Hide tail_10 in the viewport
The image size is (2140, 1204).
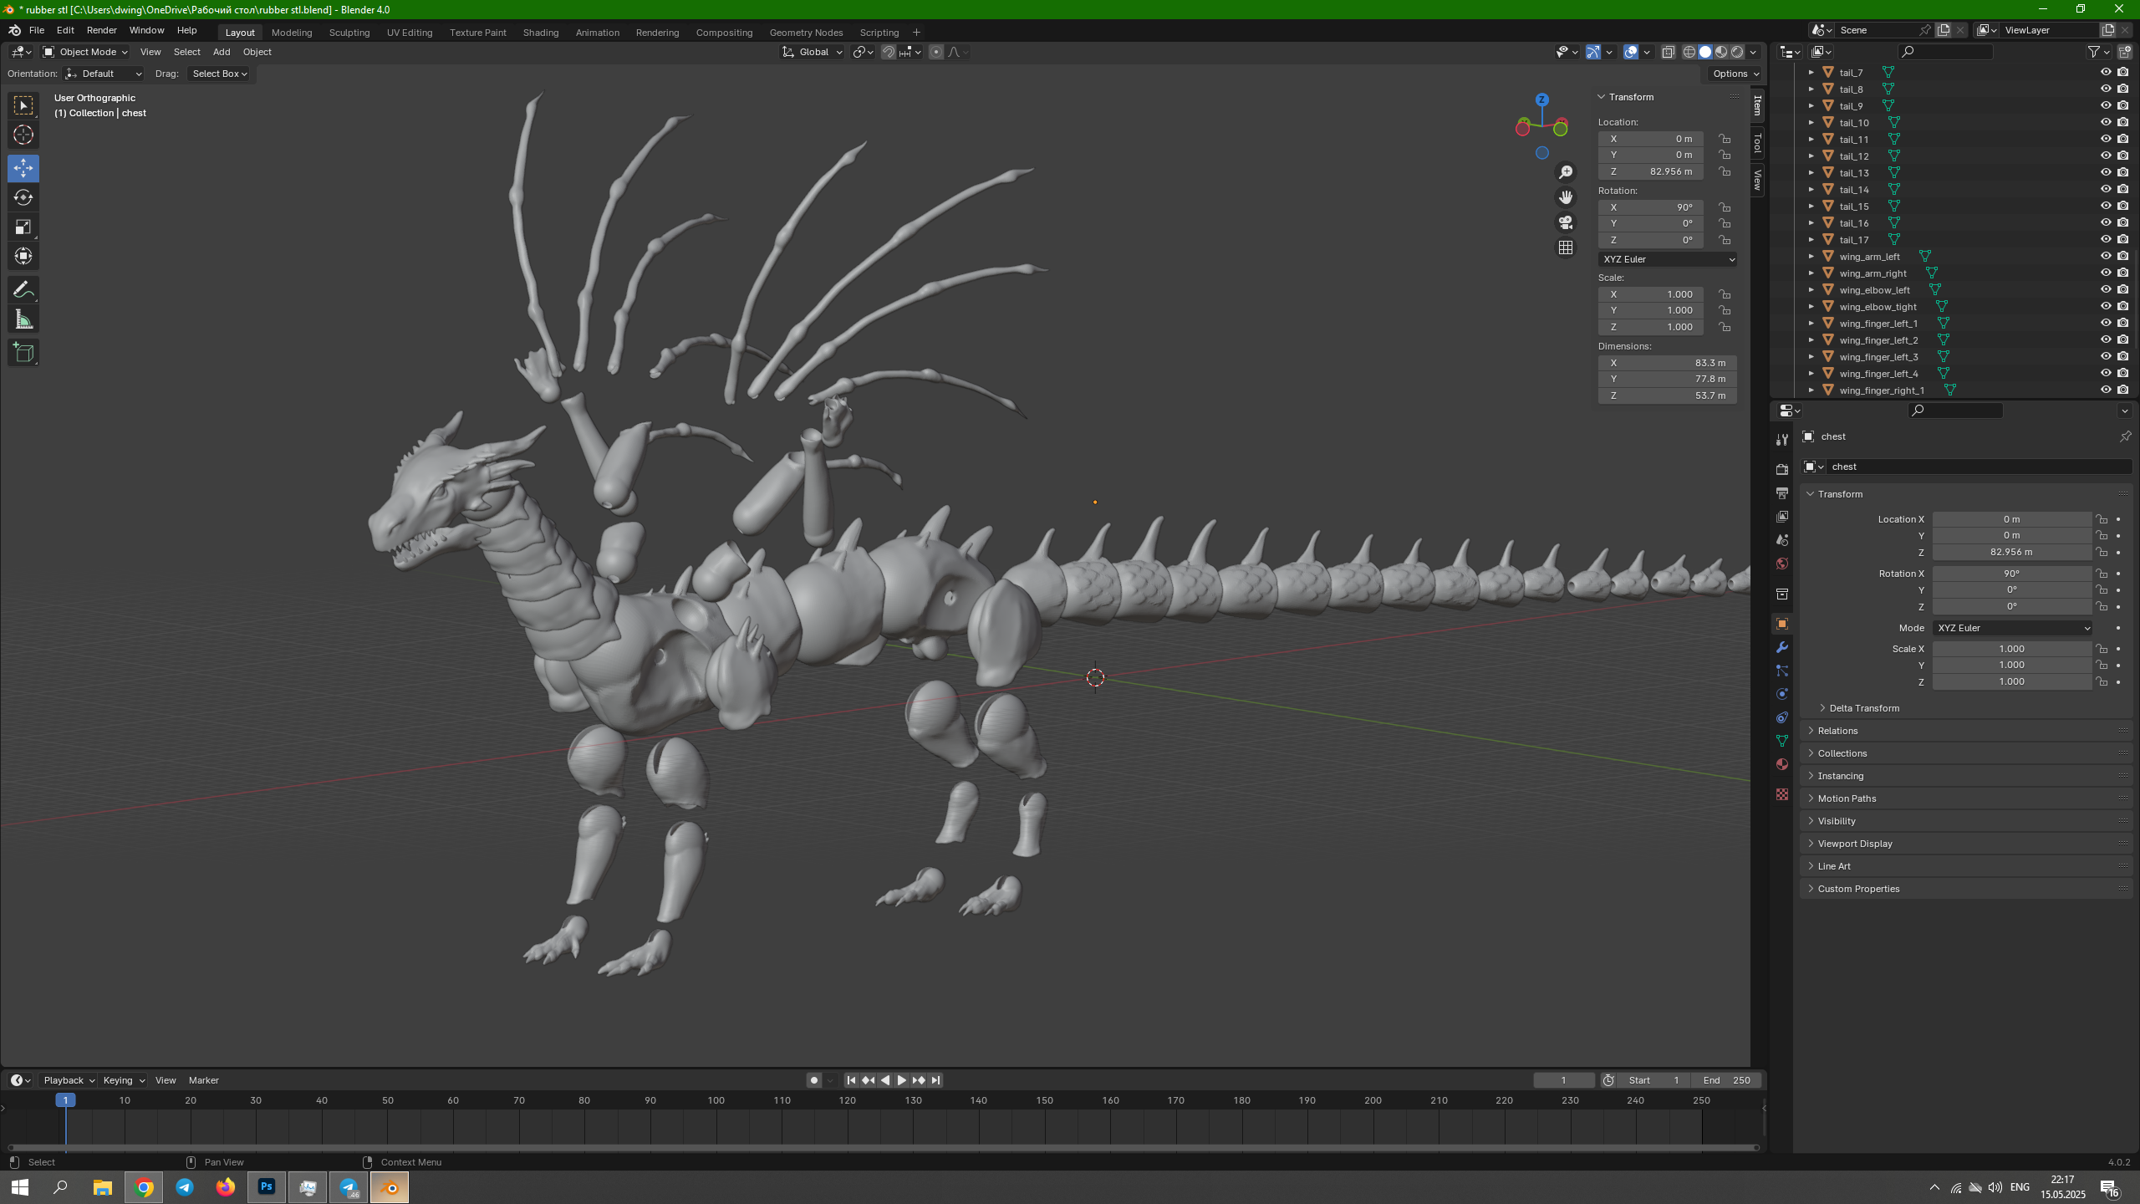pos(2106,122)
